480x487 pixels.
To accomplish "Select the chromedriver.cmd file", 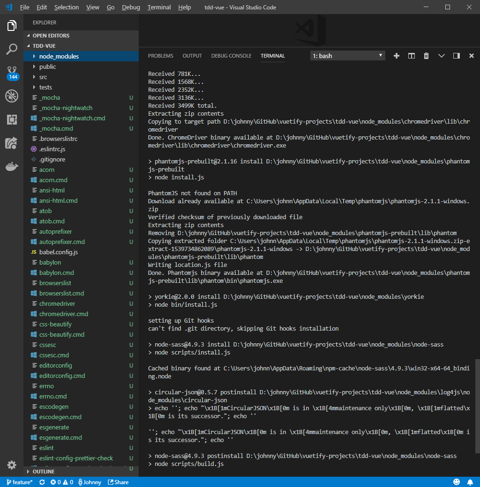I will 81,314.
